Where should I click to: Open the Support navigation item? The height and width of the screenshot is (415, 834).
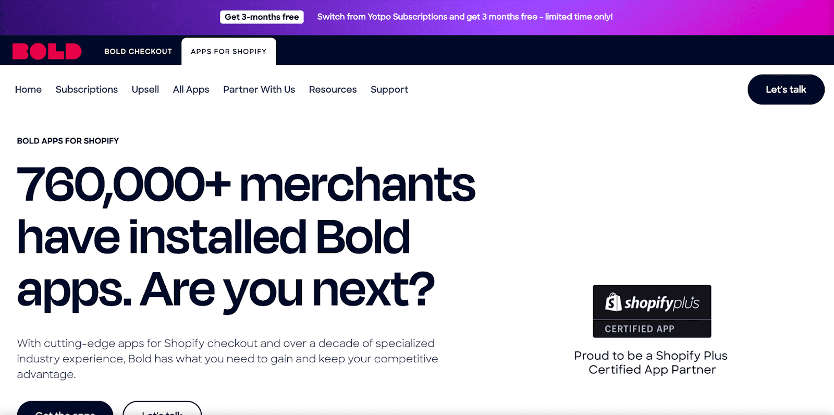pos(389,89)
